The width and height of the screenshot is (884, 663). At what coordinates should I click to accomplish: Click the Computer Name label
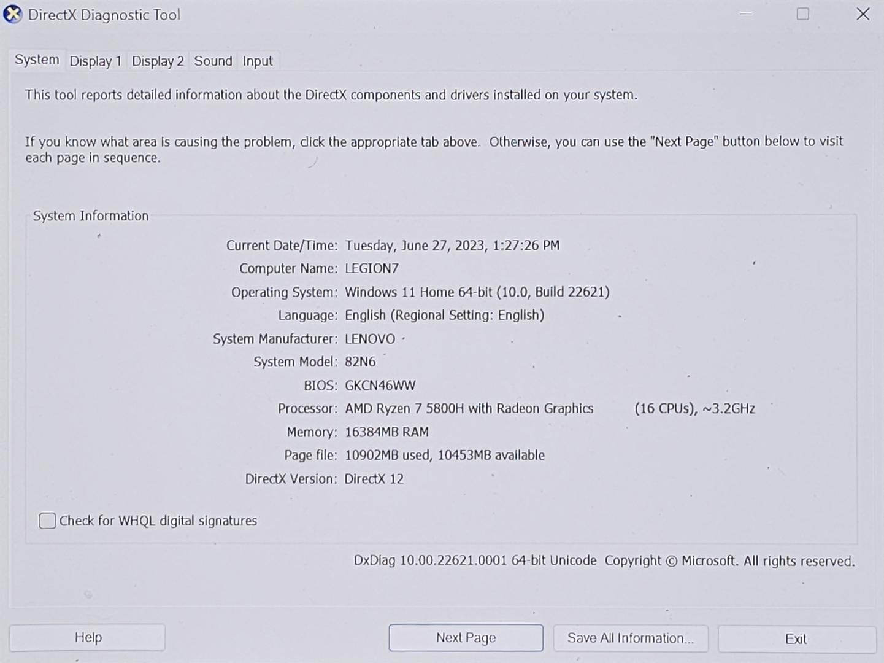coord(288,269)
